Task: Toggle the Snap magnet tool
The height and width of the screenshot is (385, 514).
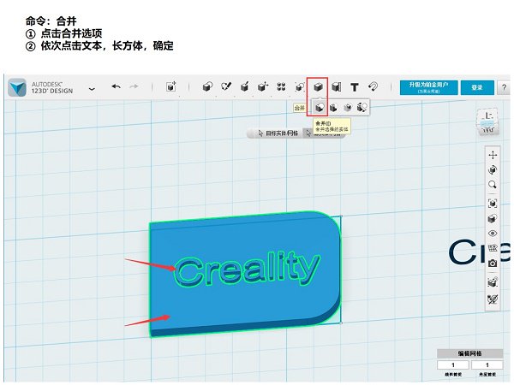Action: pyautogui.click(x=373, y=86)
